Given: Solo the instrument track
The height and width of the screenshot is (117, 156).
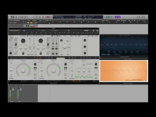Looking at the screenshot, I should pos(32,27).
